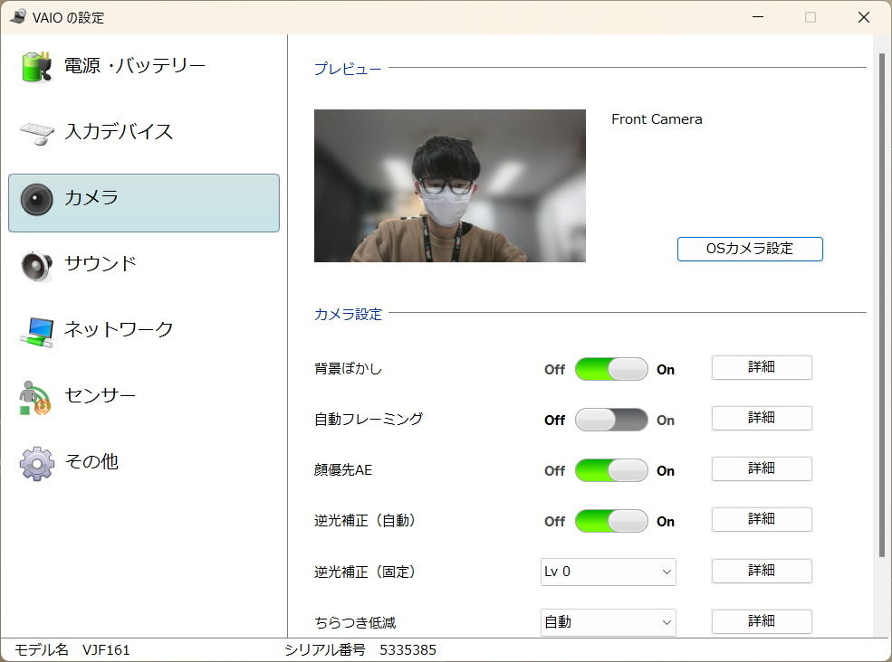Click the プレビュー section heading
The height and width of the screenshot is (662, 892).
348,69
